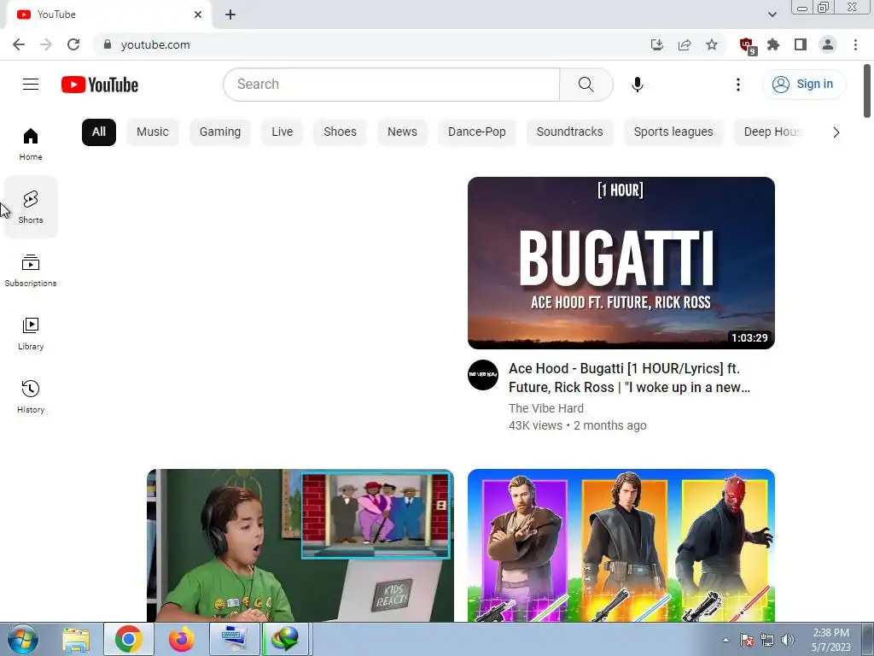Open the Windows Start button
Screen dimensions: 874x656
tap(22, 639)
